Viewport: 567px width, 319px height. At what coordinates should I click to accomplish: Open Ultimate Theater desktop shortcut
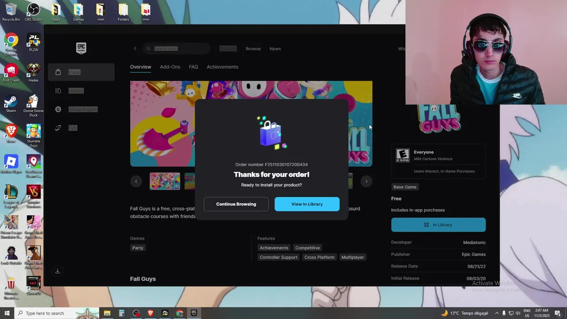[x=11, y=288]
